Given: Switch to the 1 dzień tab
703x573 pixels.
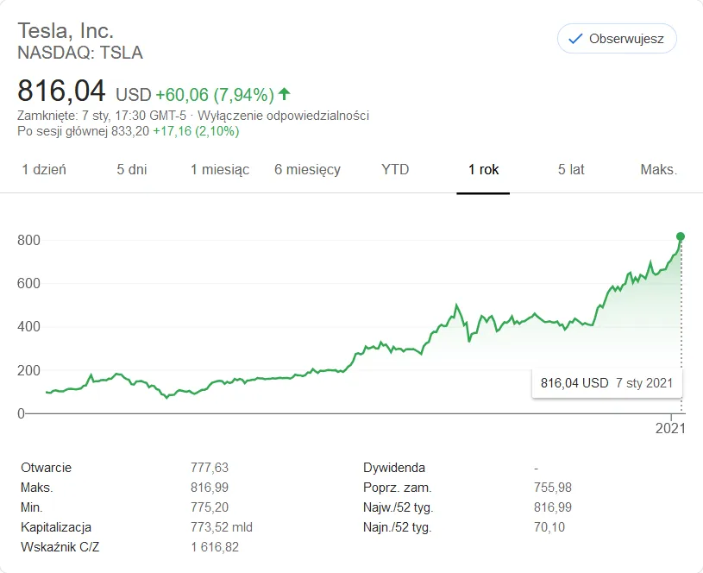Looking at the screenshot, I should coord(44,170).
